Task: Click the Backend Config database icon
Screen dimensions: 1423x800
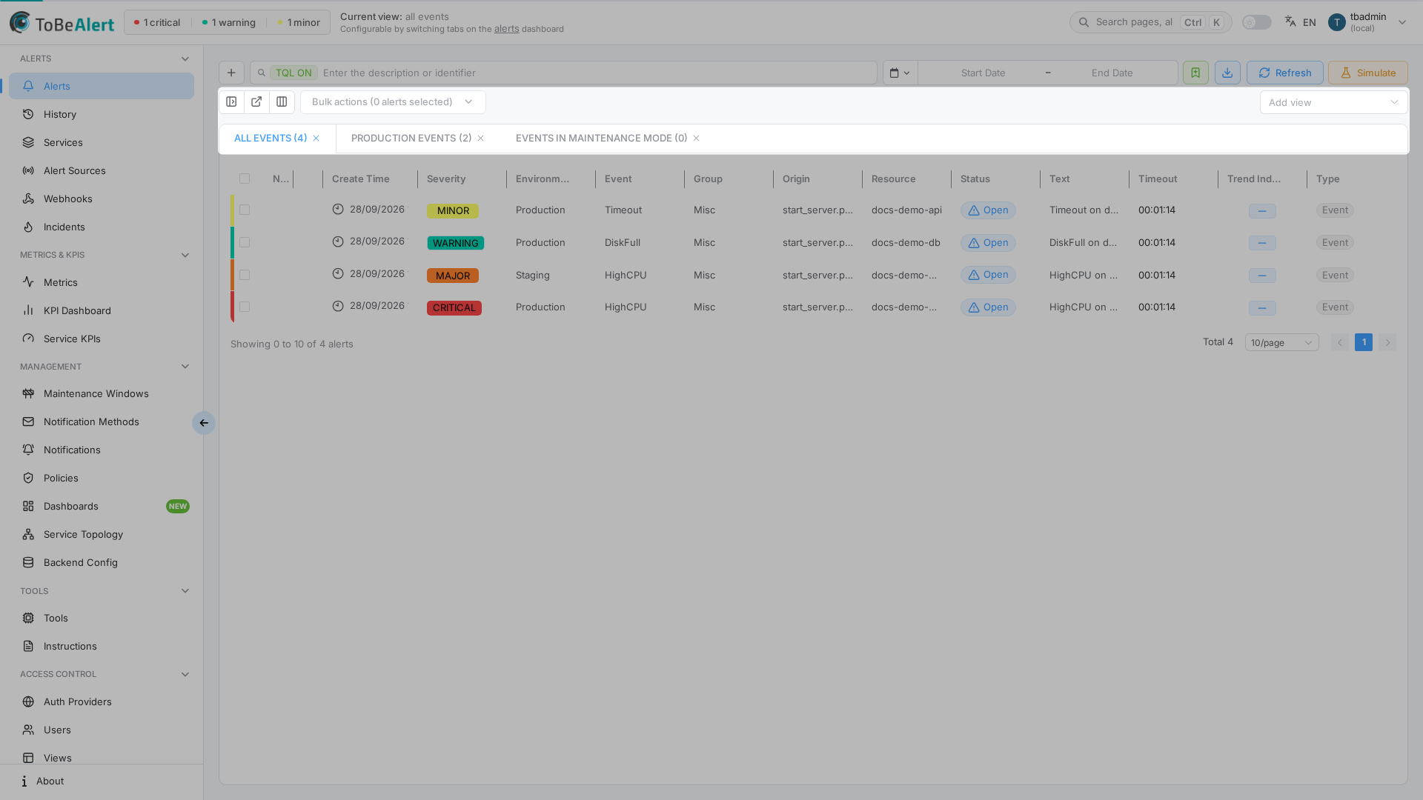Action: coord(28,562)
